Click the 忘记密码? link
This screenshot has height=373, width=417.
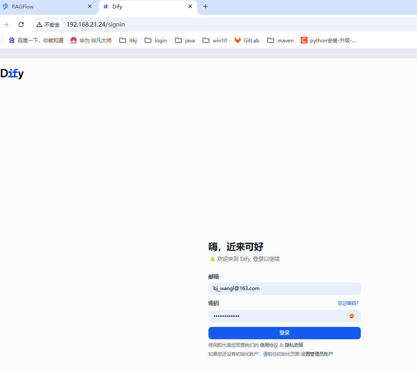348,303
